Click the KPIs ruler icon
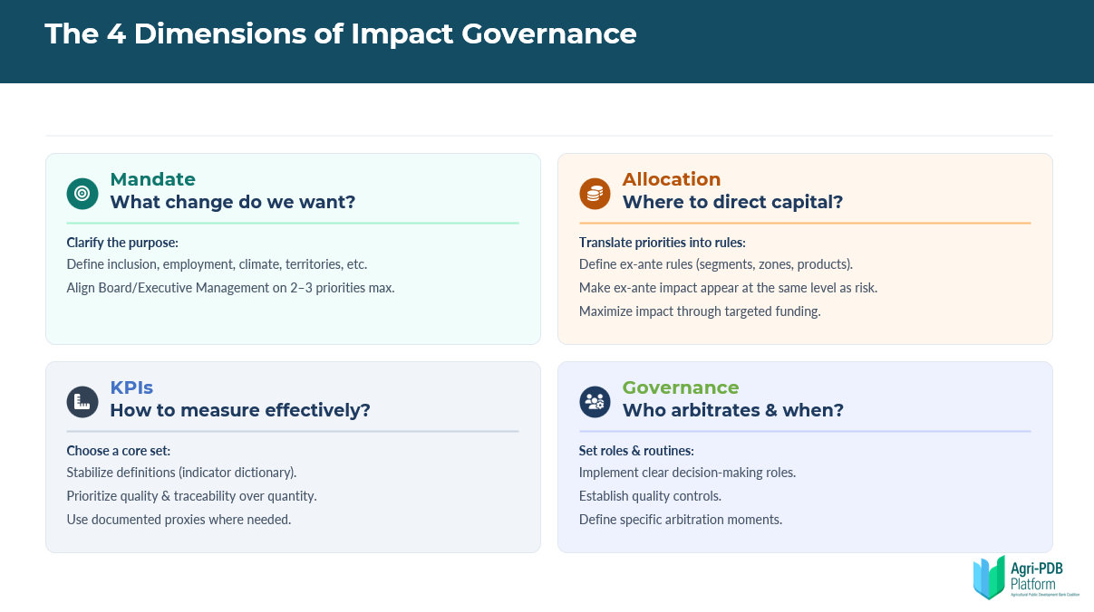 pyautogui.click(x=82, y=401)
